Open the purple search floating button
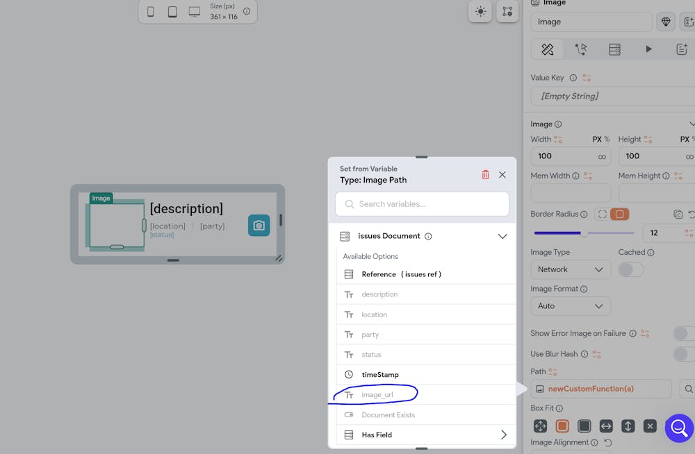695x454 pixels. click(679, 428)
